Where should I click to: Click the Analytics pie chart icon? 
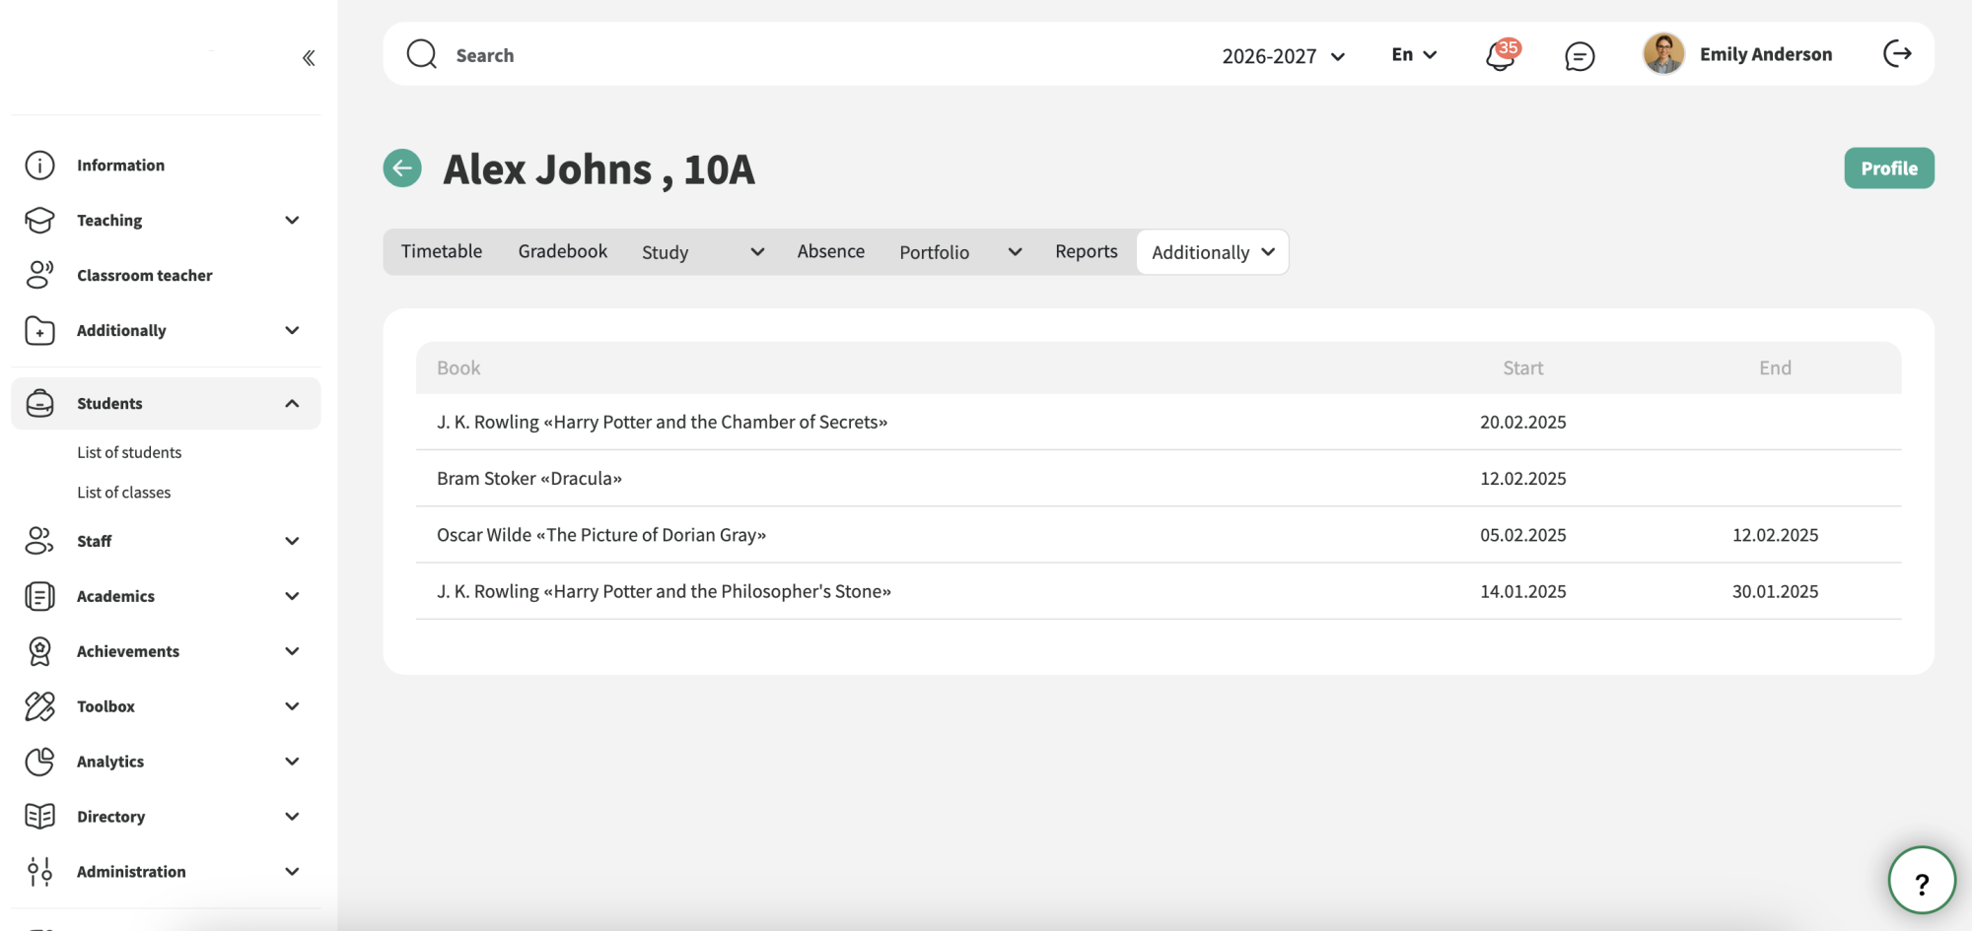click(39, 762)
